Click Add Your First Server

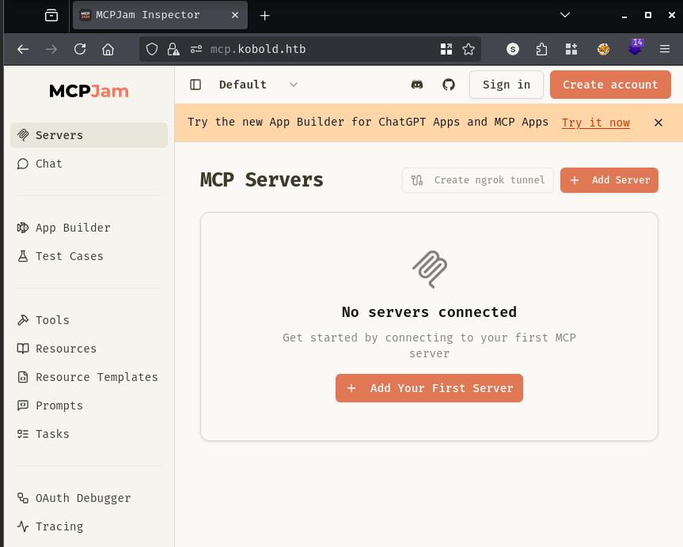tap(429, 388)
